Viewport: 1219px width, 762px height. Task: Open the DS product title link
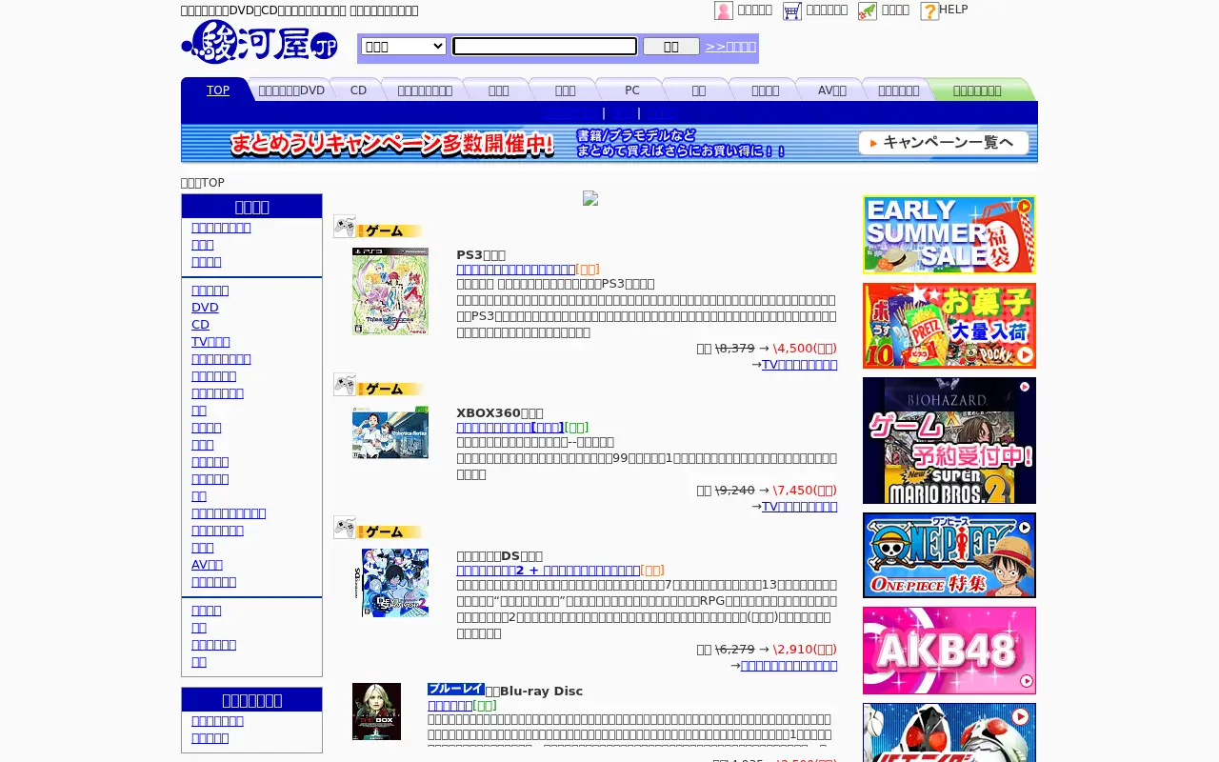(548, 571)
